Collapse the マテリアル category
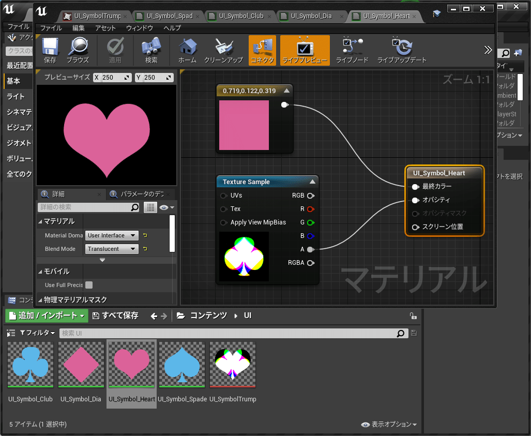 (x=40, y=221)
